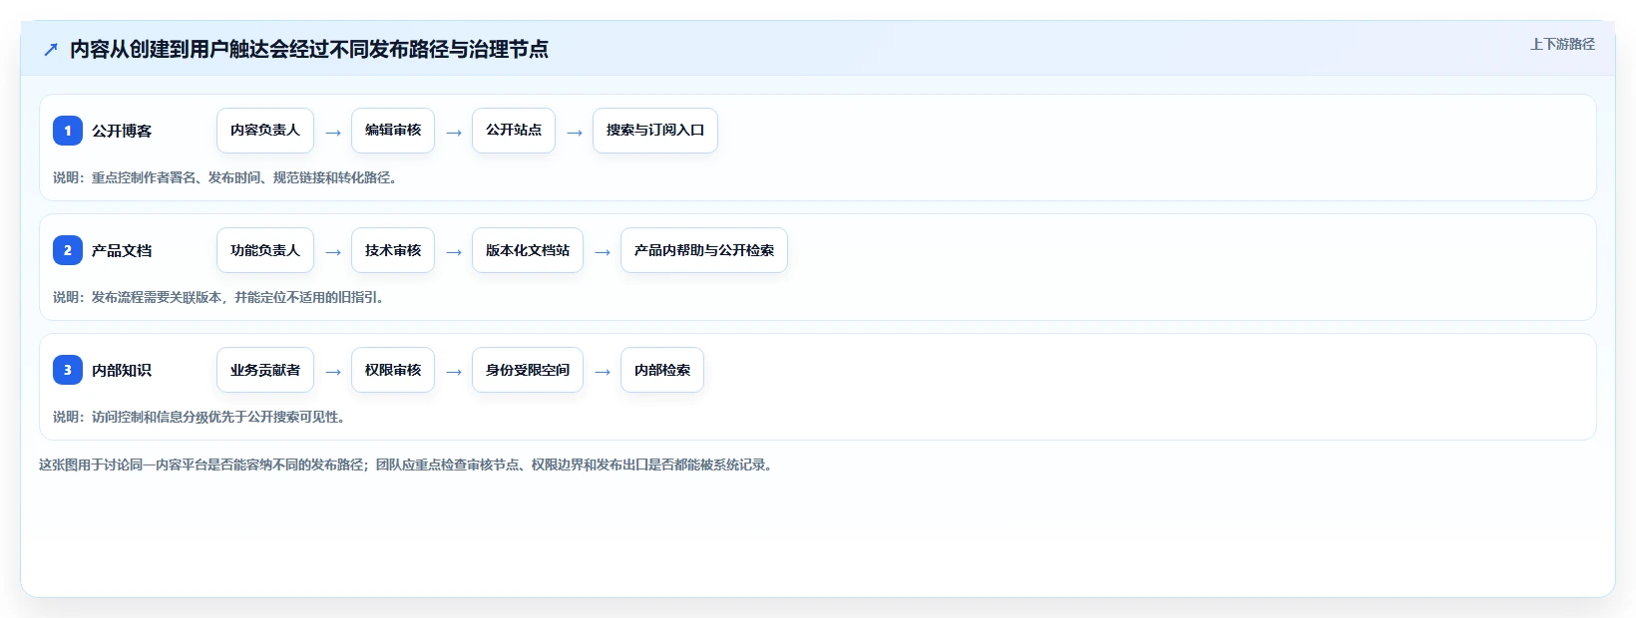1636x618 pixels.
Task: Click the arrow between 权限审核 and 身份受限空间
Action: (454, 372)
